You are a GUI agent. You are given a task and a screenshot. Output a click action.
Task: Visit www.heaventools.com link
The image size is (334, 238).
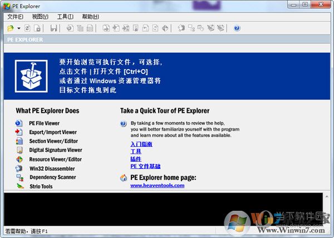(158, 186)
